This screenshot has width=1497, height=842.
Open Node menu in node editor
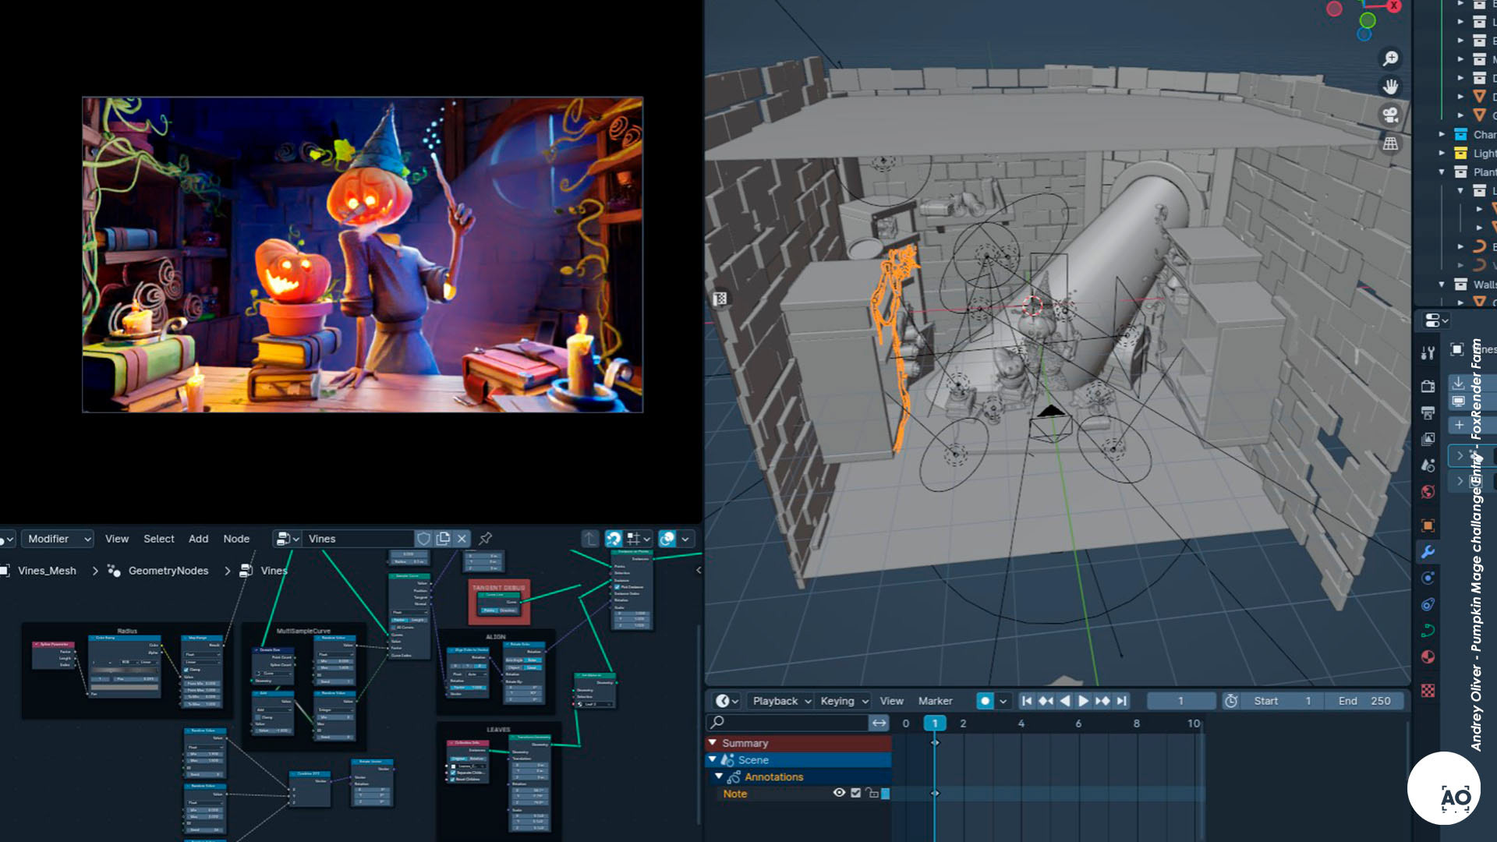coord(236,539)
